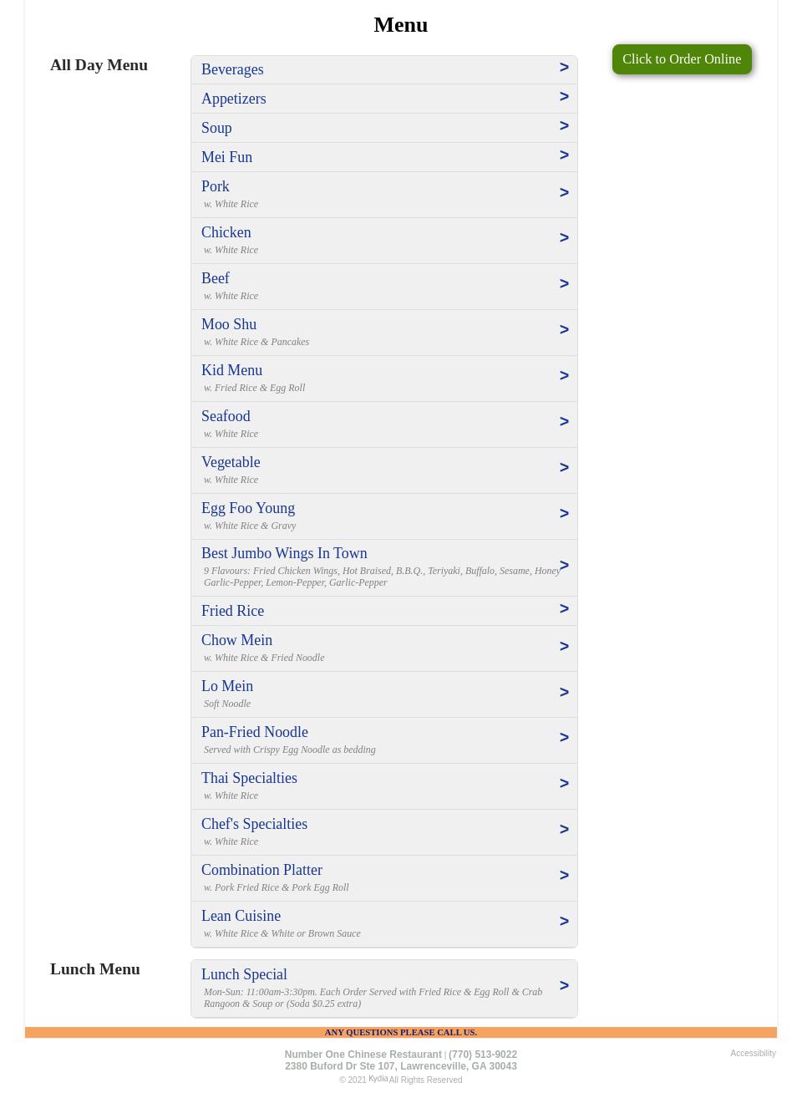Expand Chef's Specialties with its arrow
802x1103 pixels.
[x=564, y=830]
